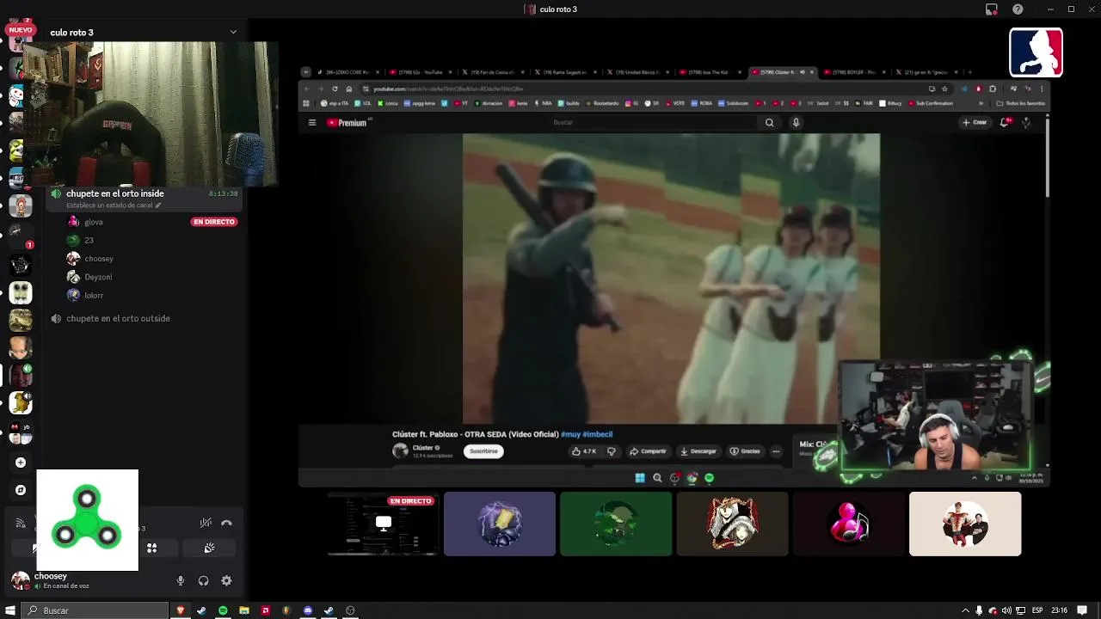Open the Discord inbox icon
Image resolution: width=1101 pixels, height=619 pixels.
(992, 9)
